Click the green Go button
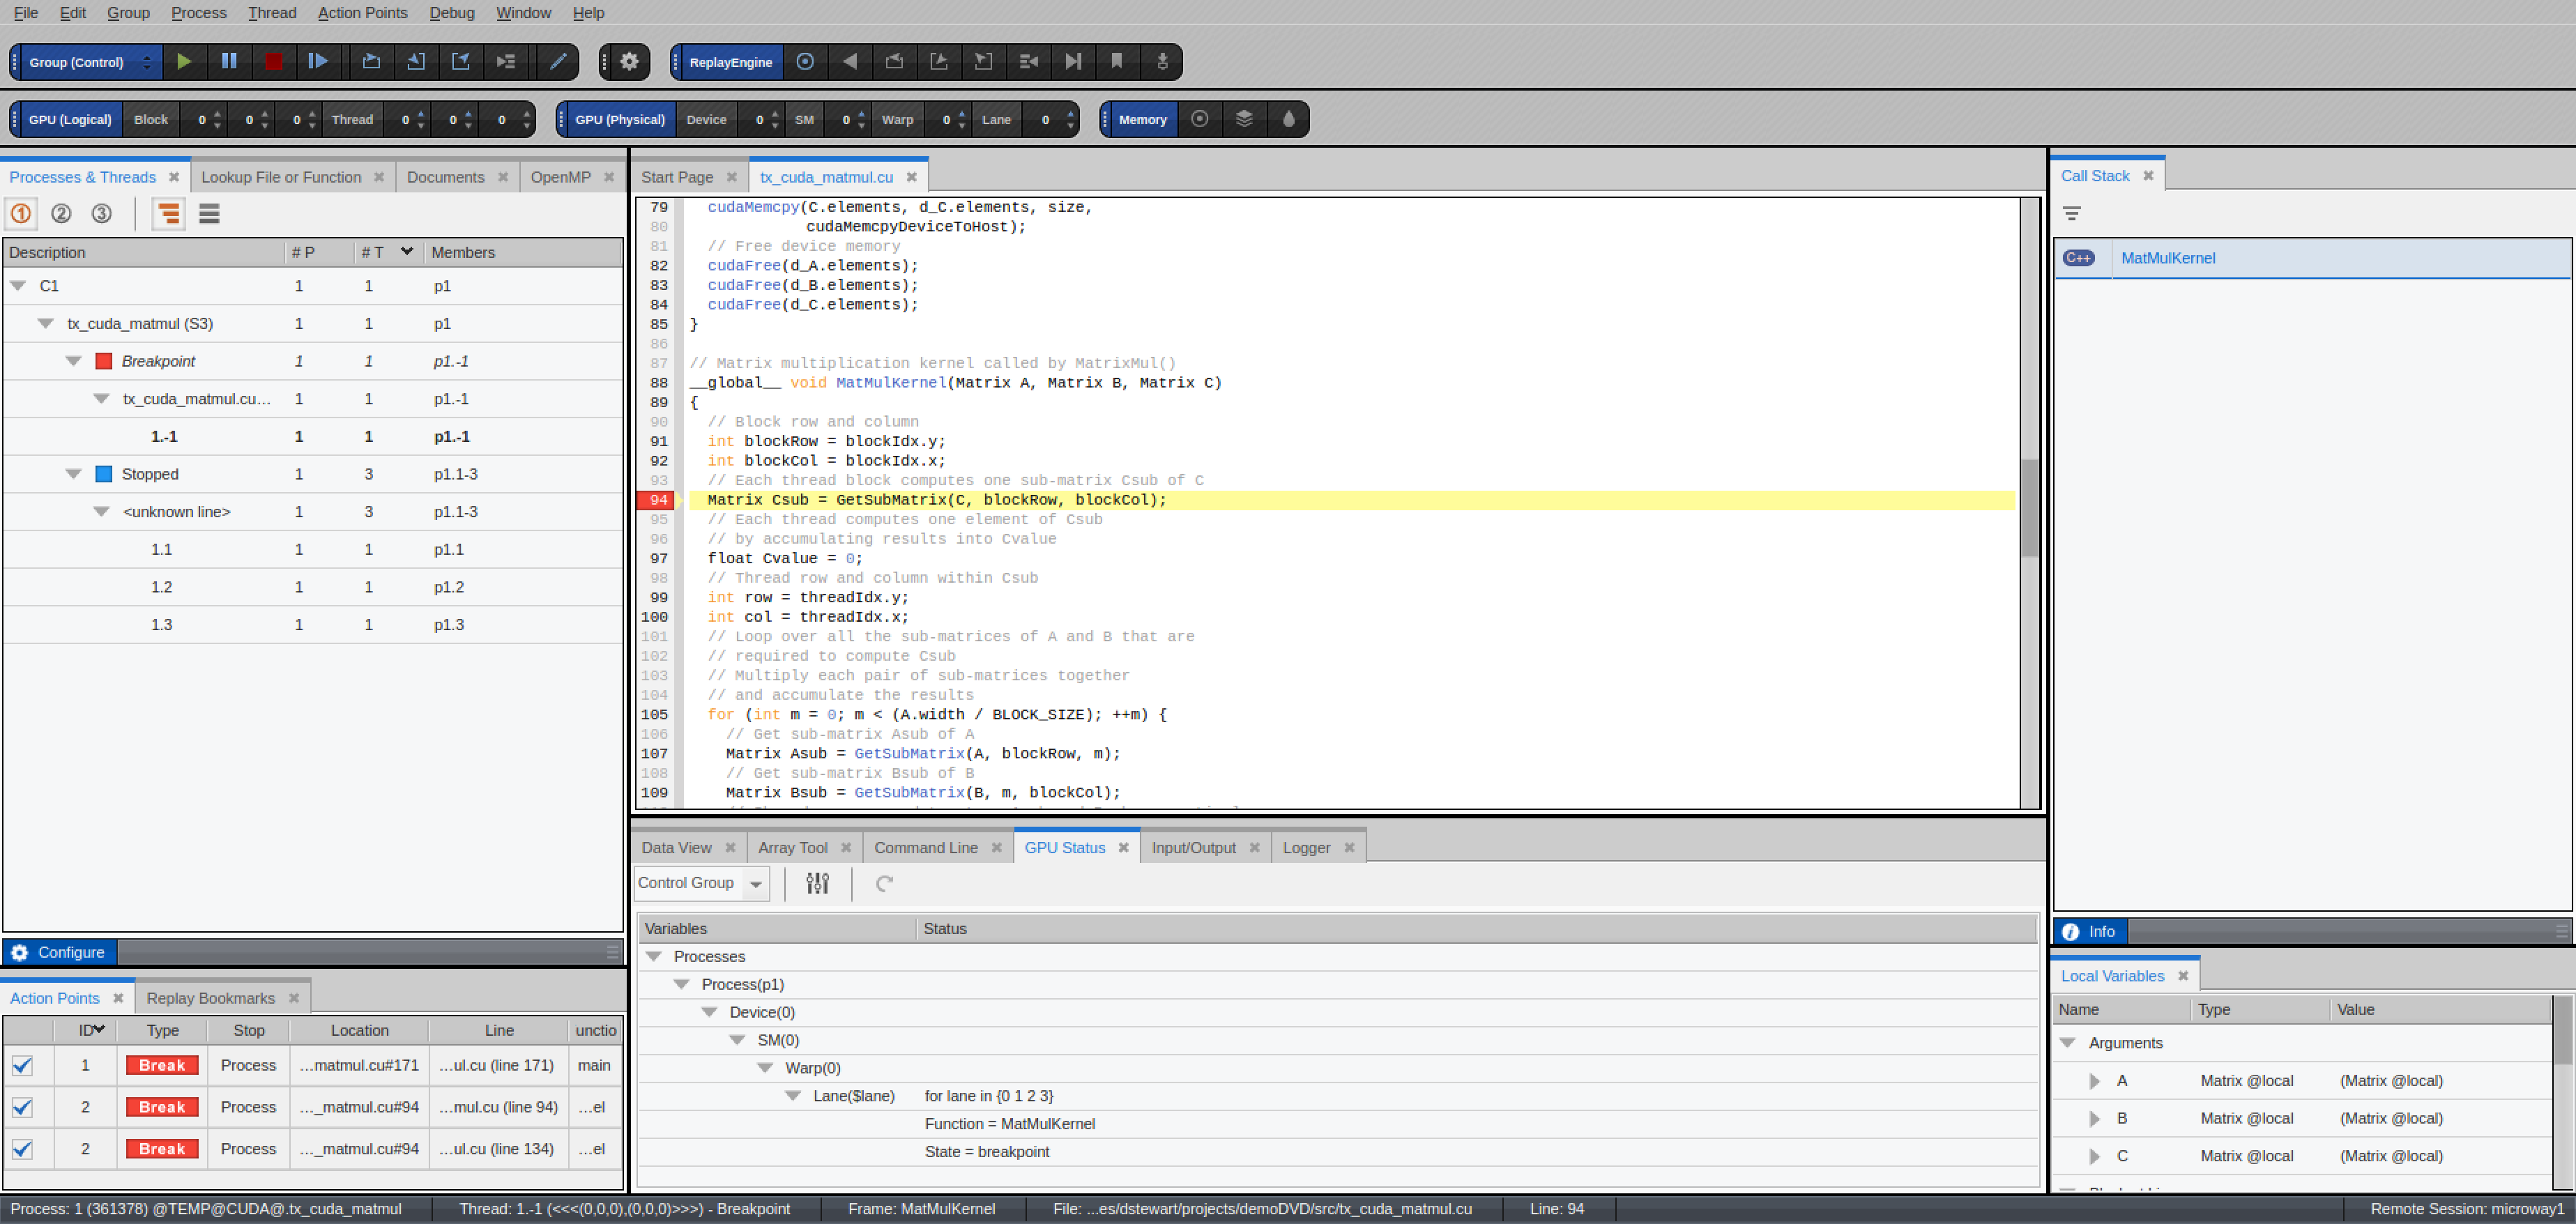 click(x=184, y=62)
